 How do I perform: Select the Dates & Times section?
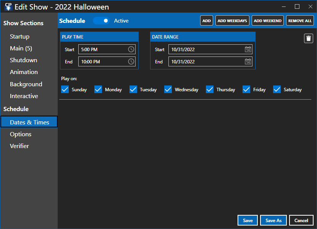tap(29, 122)
